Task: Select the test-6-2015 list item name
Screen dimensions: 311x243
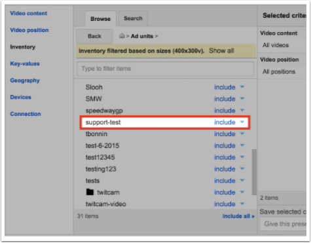Action: (102, 145)
